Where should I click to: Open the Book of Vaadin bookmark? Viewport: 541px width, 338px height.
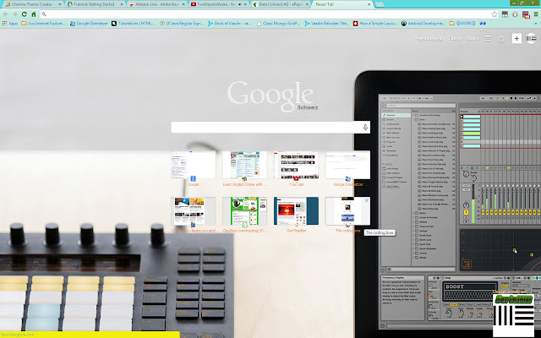click(230, 24)
